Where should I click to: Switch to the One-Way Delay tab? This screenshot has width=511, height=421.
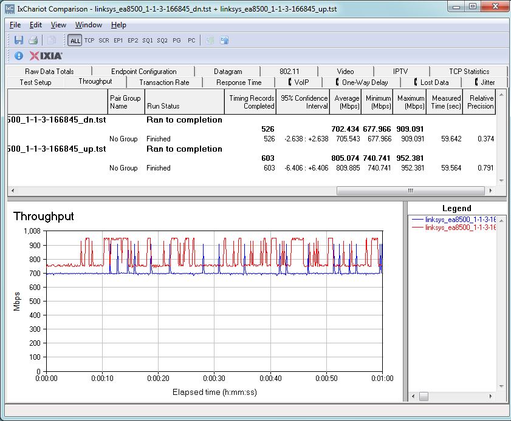[x=362, y=83]
